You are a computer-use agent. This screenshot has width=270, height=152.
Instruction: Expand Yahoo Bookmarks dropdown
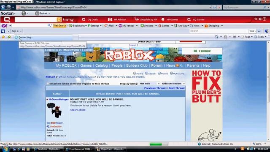(x=86, y=26)
